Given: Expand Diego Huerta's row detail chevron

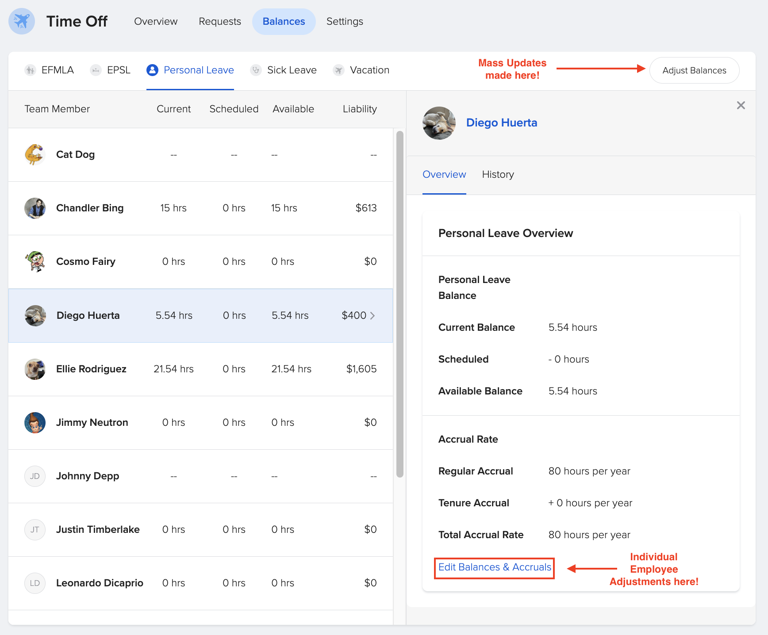Looking at the screenshot, I should tap(373, 315).
